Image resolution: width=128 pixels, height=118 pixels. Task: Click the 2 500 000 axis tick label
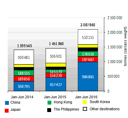[115, 18]
